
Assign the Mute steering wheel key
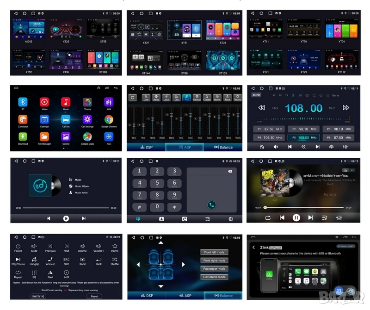tap(34, 248)
